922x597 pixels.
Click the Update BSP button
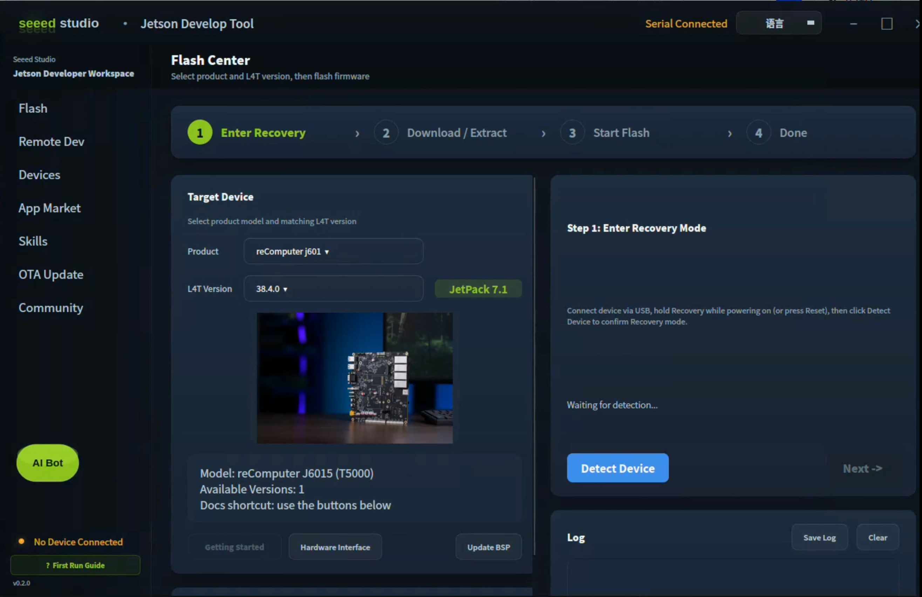(x=489, y=547)
